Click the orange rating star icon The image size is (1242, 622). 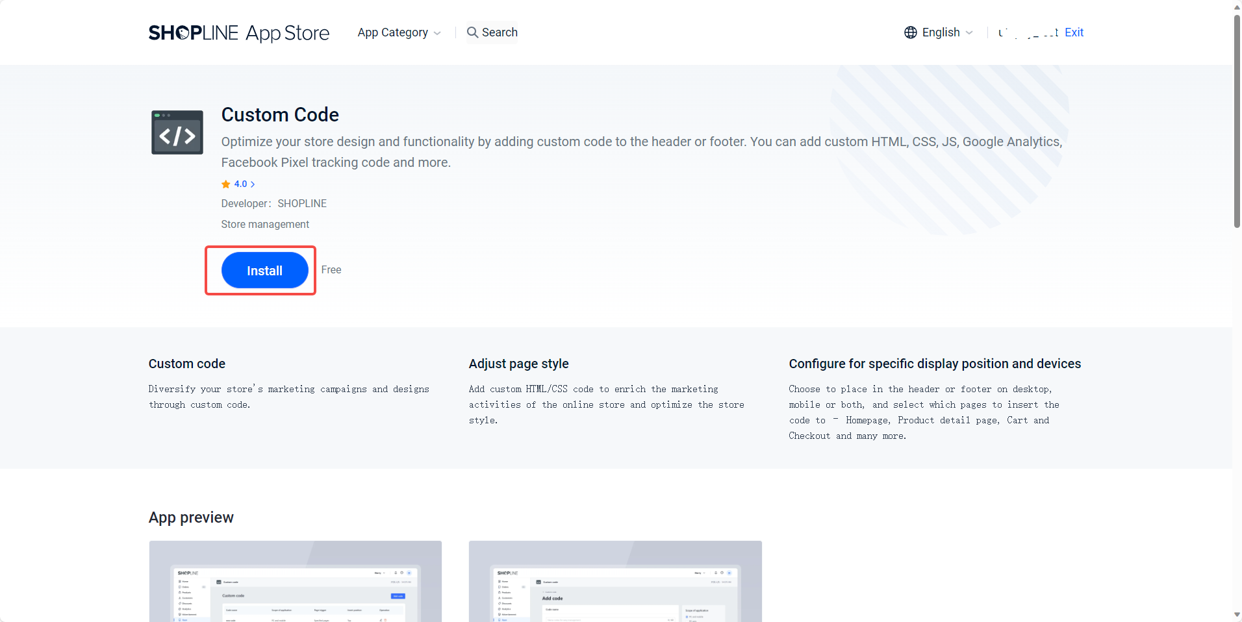coord(226,184)
